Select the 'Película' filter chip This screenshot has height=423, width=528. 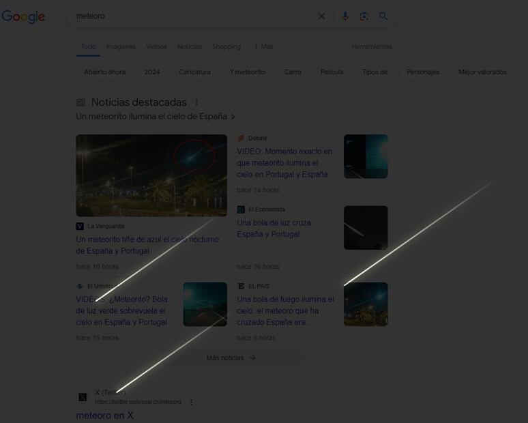click(332, 72)
